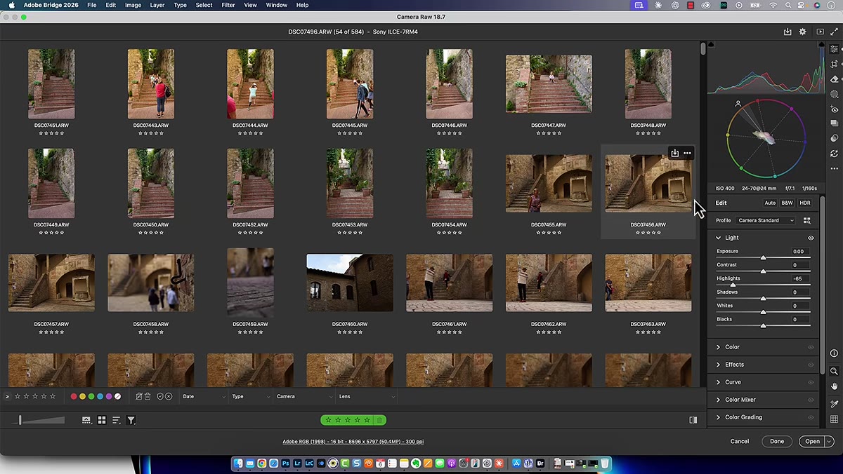Click the Auto button
Image resolution: width=843 pixels, height=474 pixels.
[770, 203]
